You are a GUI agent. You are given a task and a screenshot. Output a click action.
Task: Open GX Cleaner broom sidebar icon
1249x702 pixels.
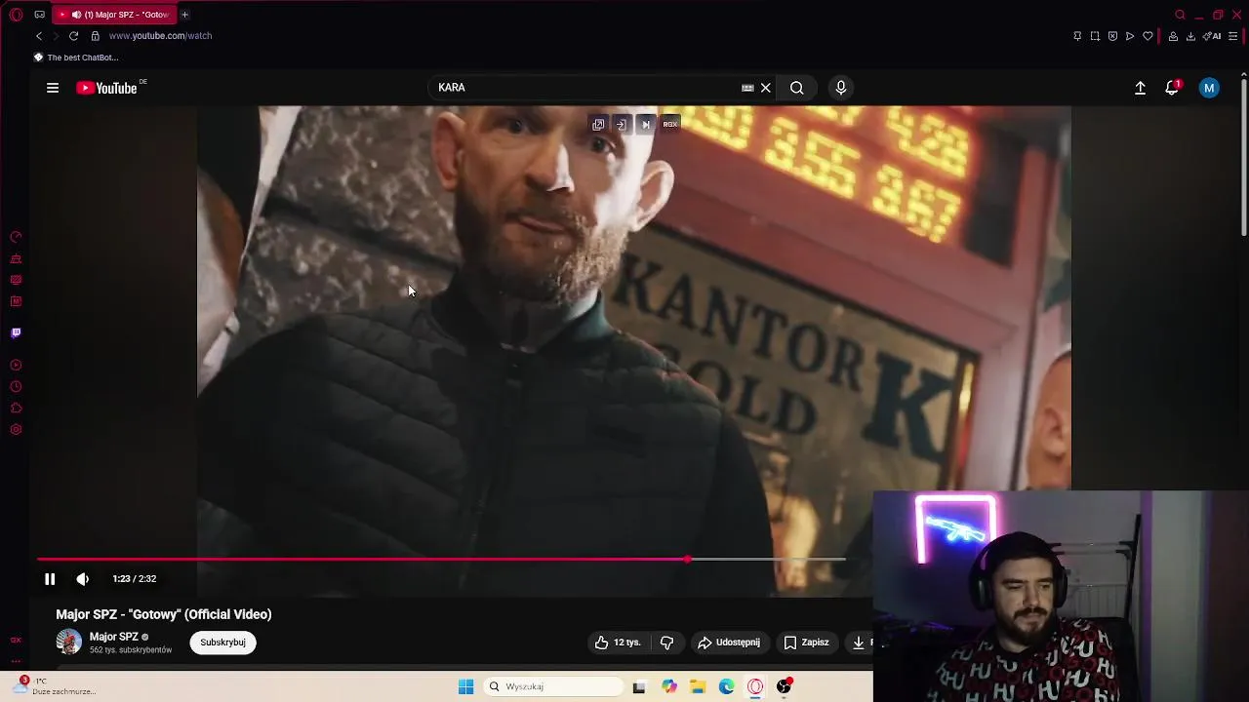point(16,259)
